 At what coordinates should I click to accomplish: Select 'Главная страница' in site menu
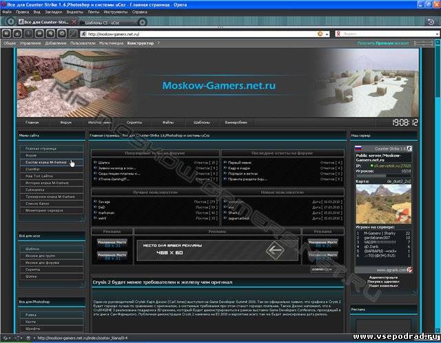click(x=52, y=148)
